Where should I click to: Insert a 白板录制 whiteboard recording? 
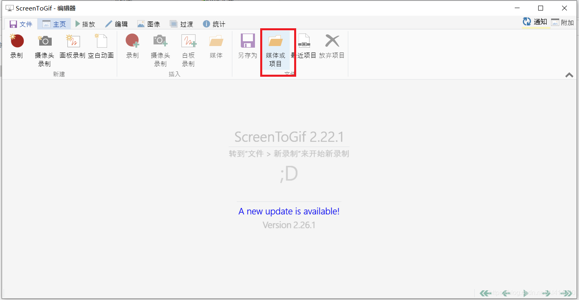click(188, 50)
